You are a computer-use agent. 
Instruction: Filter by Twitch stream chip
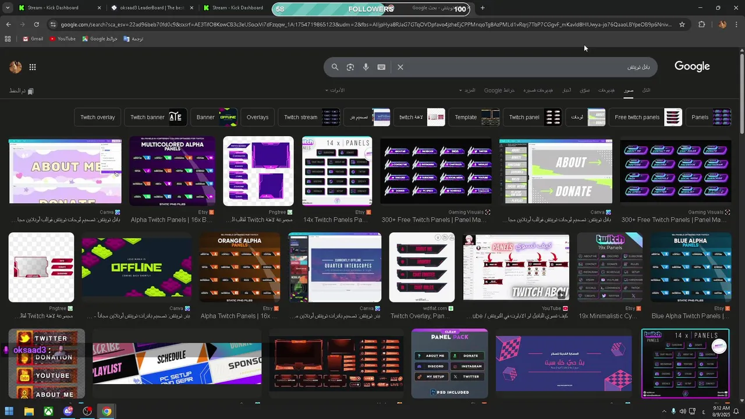pyautogui.click(x=309, y=117)
